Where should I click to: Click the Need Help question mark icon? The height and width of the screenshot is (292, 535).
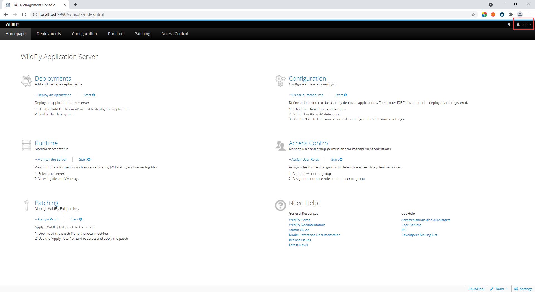tap(280, 205)
